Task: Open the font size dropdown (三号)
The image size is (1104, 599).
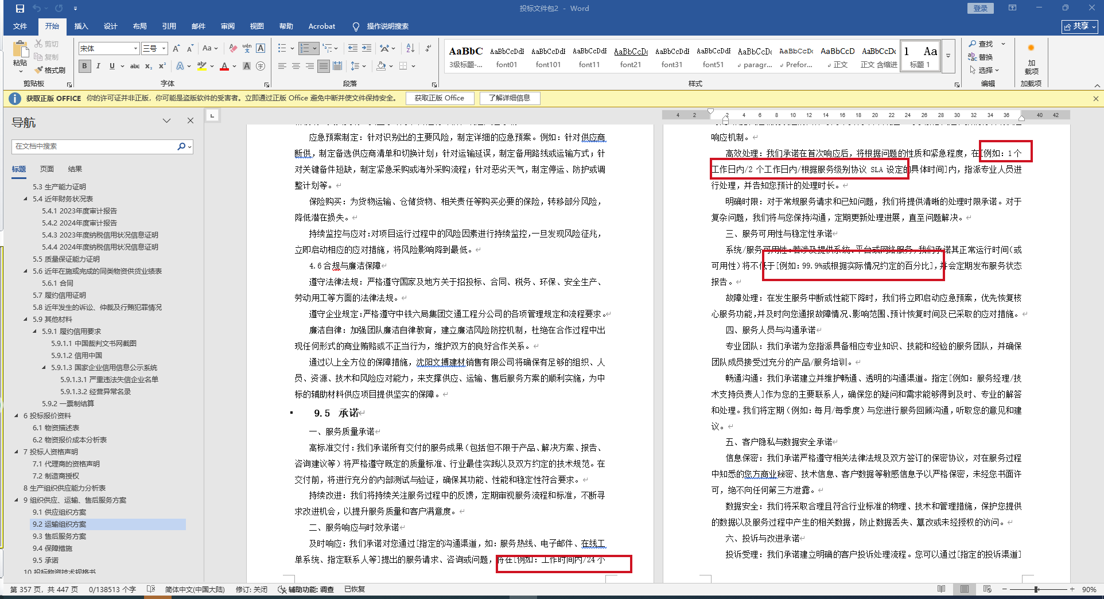Action: [x=164, y=49]
